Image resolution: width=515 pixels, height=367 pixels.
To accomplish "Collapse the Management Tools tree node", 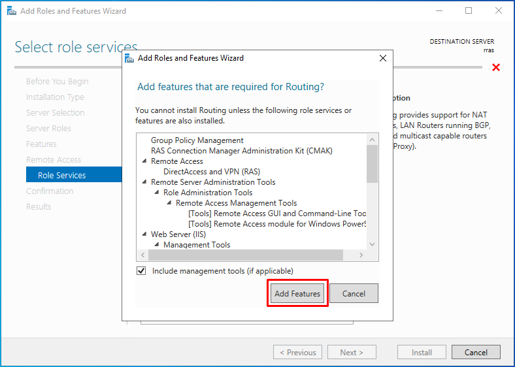I will (x=157, y=245).
